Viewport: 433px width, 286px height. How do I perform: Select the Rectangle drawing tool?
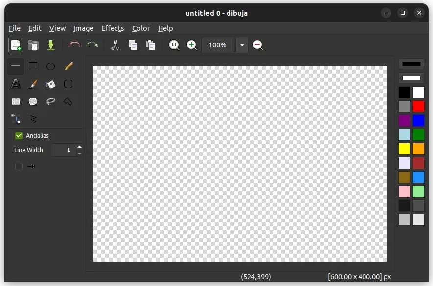click(33, 66)
